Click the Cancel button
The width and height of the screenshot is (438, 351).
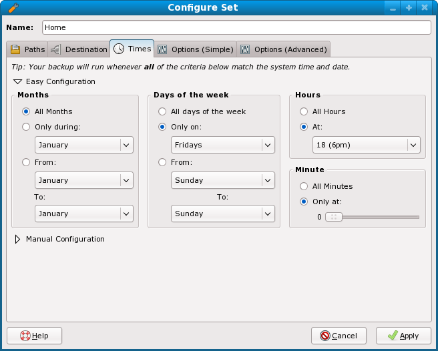(x=339, y=336)
